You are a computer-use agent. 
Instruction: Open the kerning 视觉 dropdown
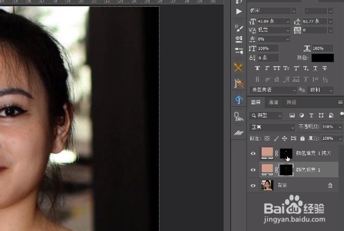288,30
